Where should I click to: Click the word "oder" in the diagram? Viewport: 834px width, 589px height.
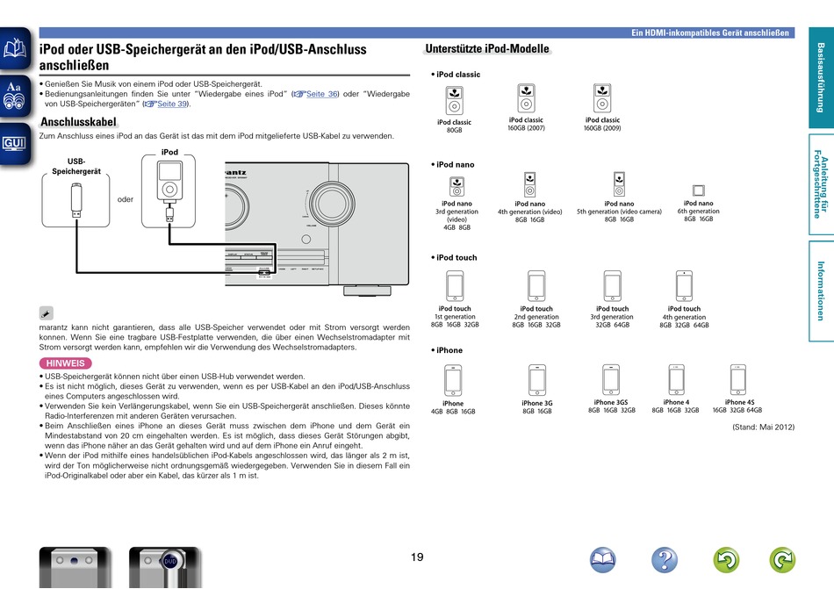point(126,199)
